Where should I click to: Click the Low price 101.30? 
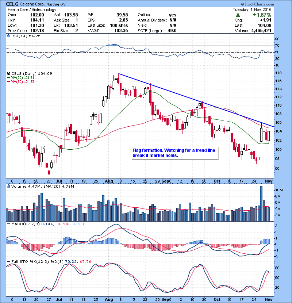click(37, 25)
